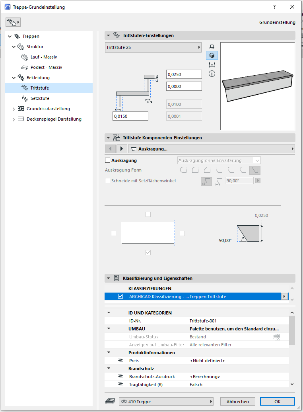Open the 410 Treppe layer dropdown
Screen dimensions: 303x412
166,402
